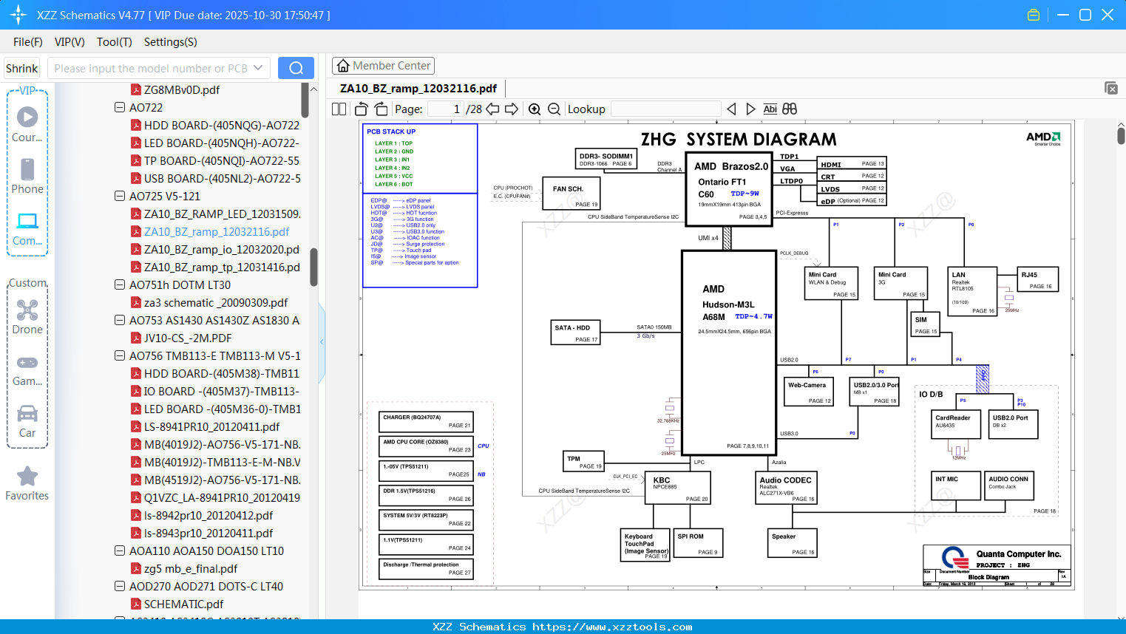Select the Phone category icon
1126x634 pixels.
pos(27,176)
